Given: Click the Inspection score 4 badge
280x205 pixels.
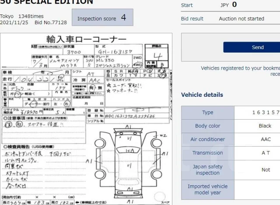Looking at the screenshot, I should 102,18.
